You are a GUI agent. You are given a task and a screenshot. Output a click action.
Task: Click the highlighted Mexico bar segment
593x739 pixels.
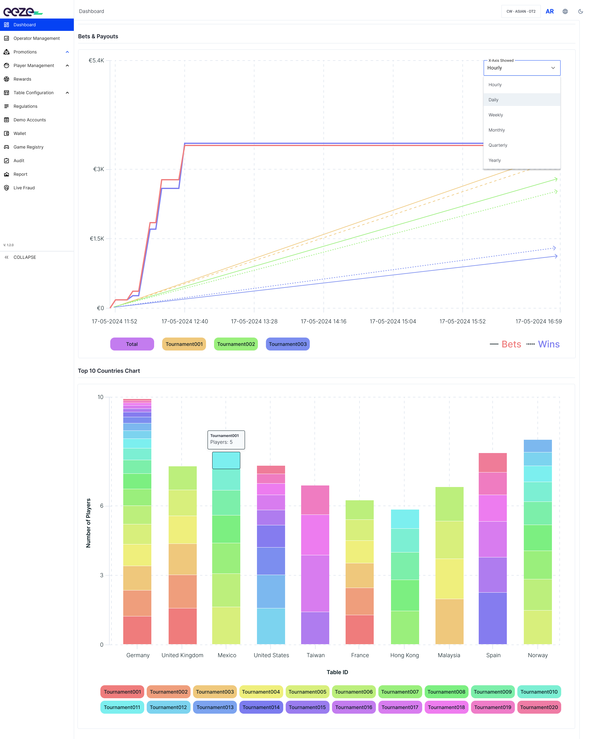coord(226,460)
